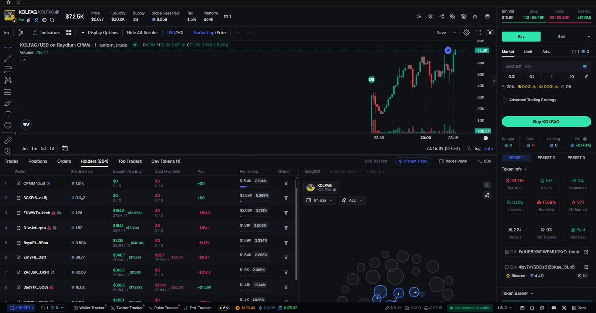The width and height of the screenshot is (596, 313).
Task: Open the emoji sticker tool
Action: pos(8,125)
